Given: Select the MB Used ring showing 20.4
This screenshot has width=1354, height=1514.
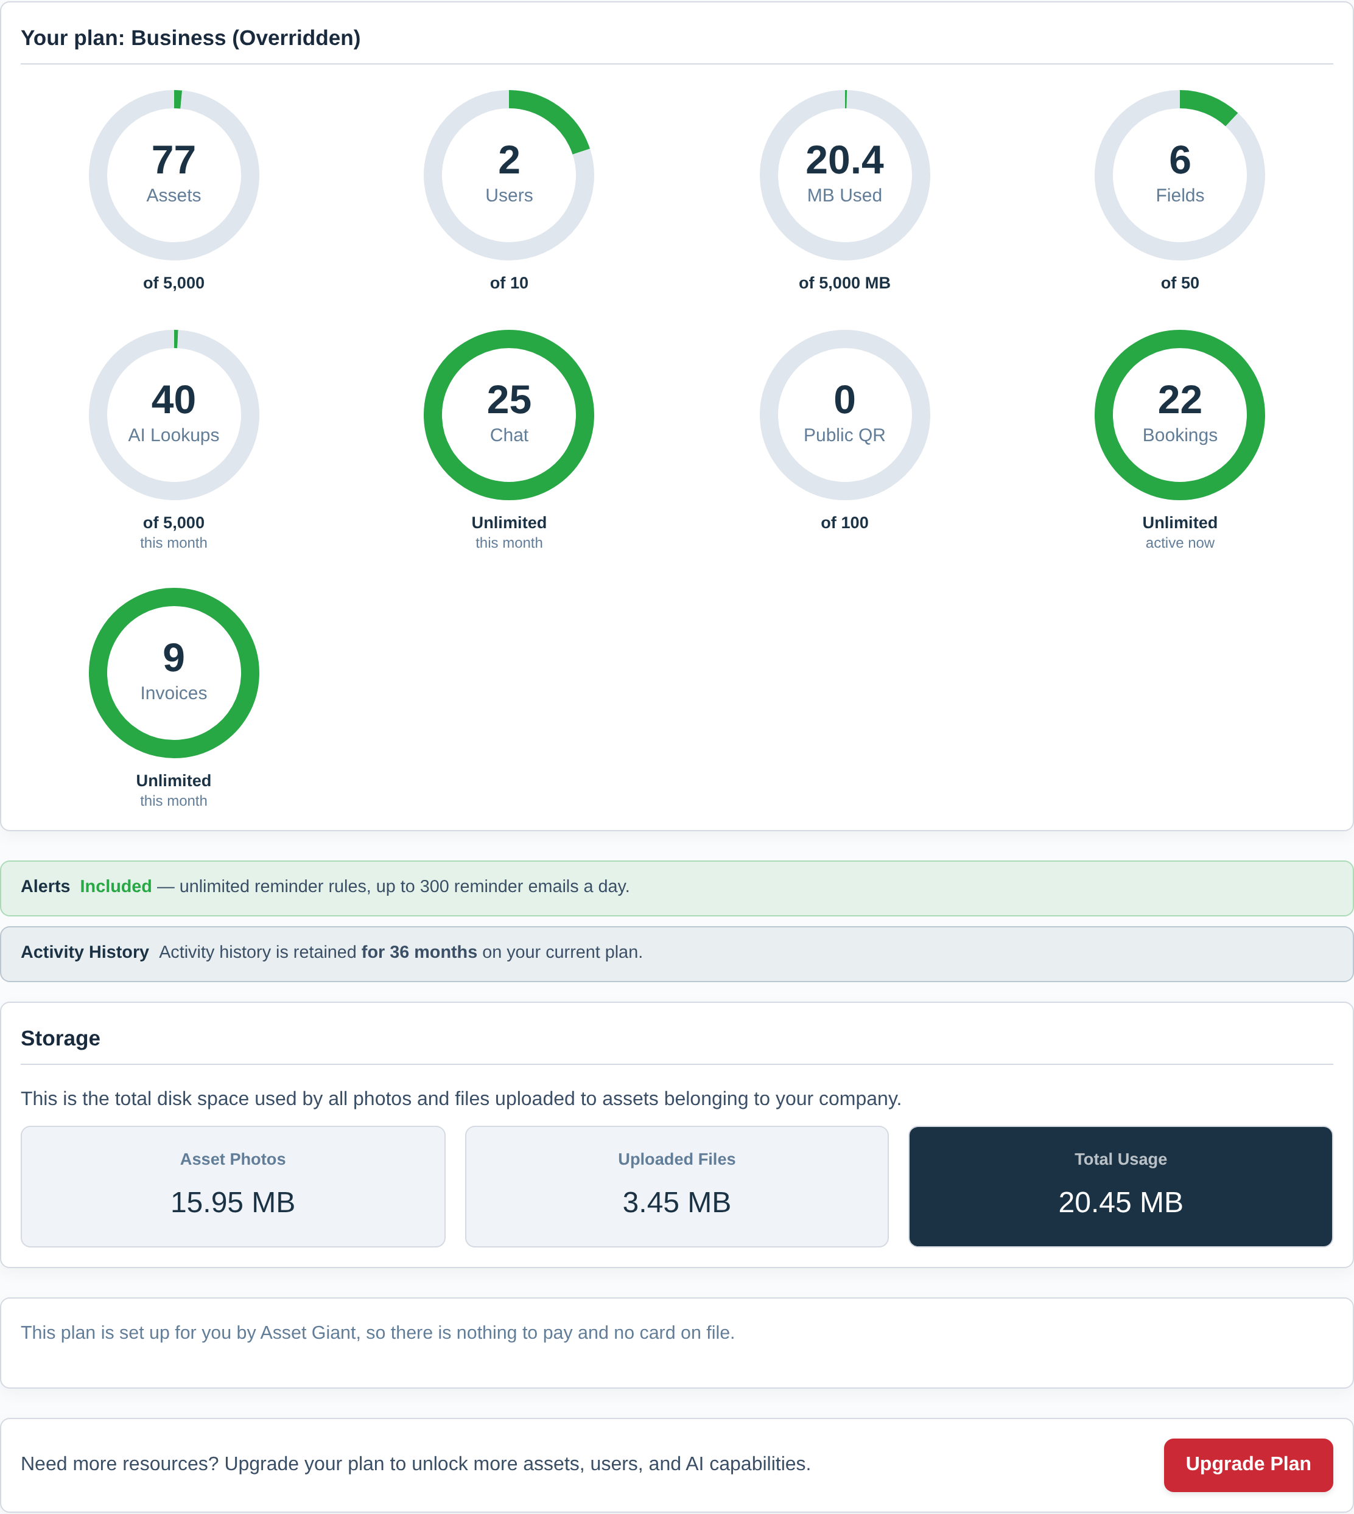Looking at the screenshot, I should pyautogui.click(x=844, y=175).
